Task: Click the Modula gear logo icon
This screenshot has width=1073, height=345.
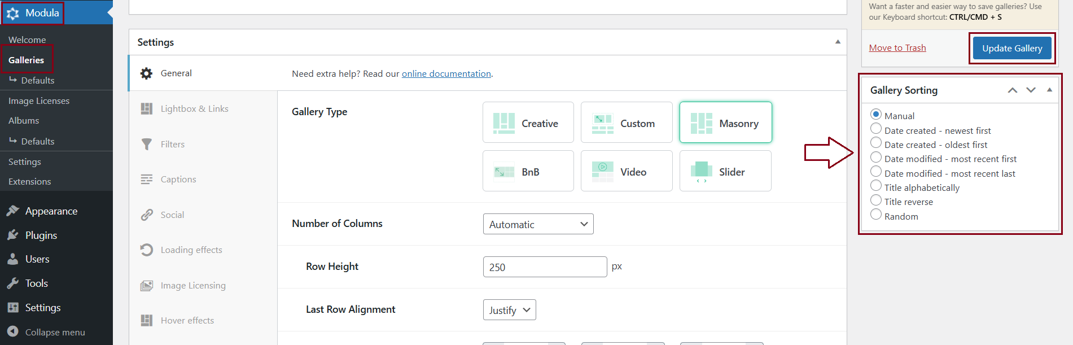Action: (x=13, y=14)
